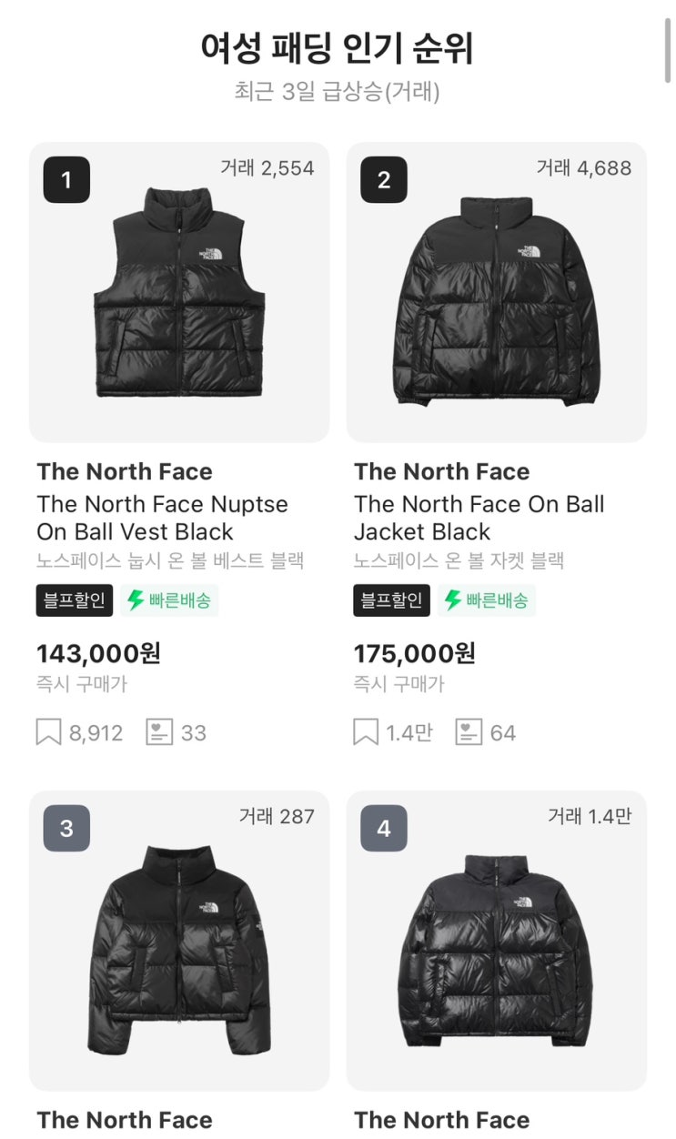This screenshot has height=1139, width=676.
Task: Bookmark the On Ball Jacket Black
Action: click(366, 732)
